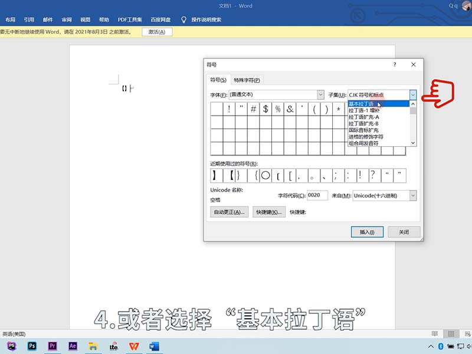Screen dimensions: 472x354
Task: Click the 关闭 button in the dialog
Action: (404, 232)
